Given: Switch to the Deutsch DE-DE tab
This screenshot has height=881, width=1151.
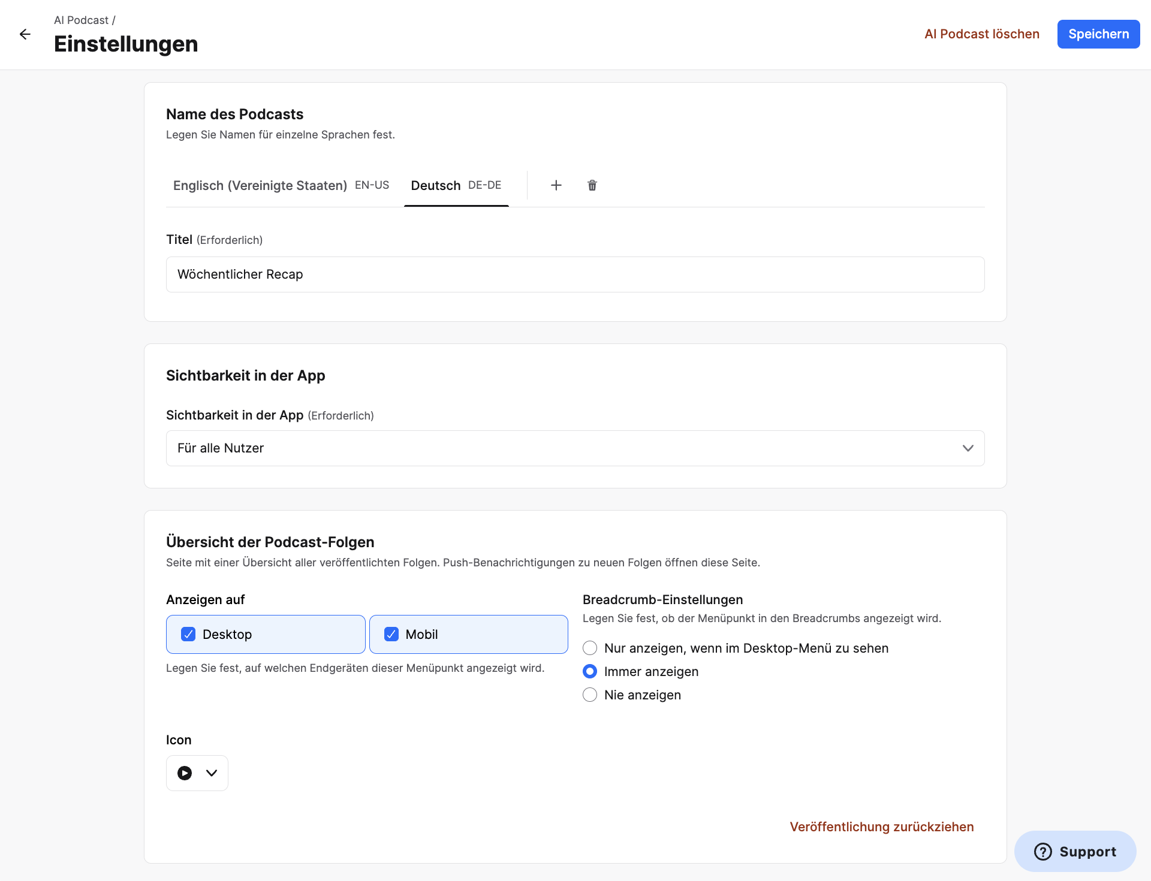Looking at the screenshot, I should click(456, 185).
